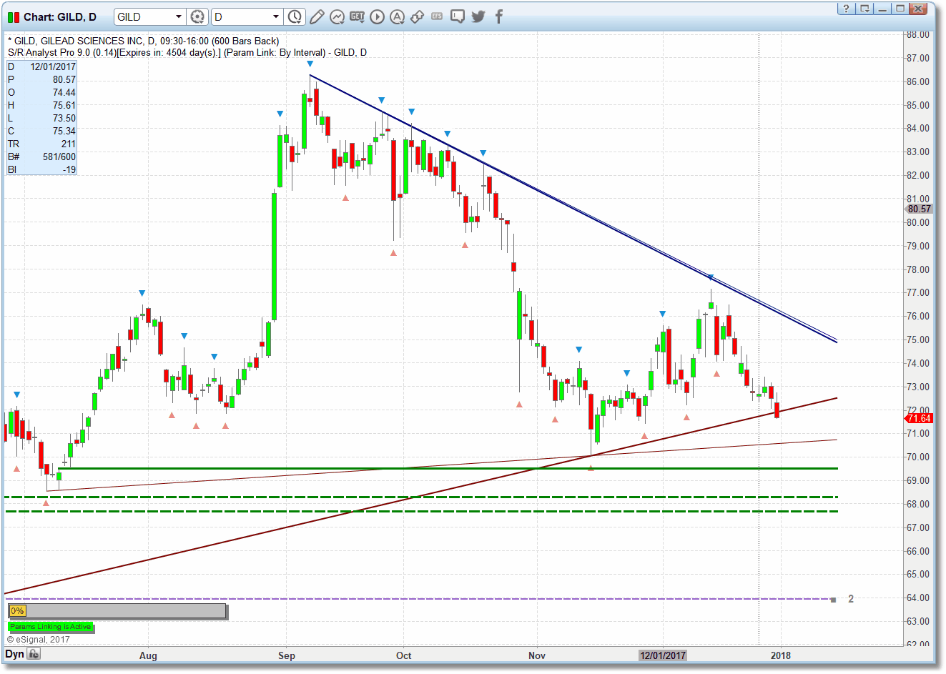Click the chart window red-green bars icon
The image size is (946, 674).
coord(14,16)
